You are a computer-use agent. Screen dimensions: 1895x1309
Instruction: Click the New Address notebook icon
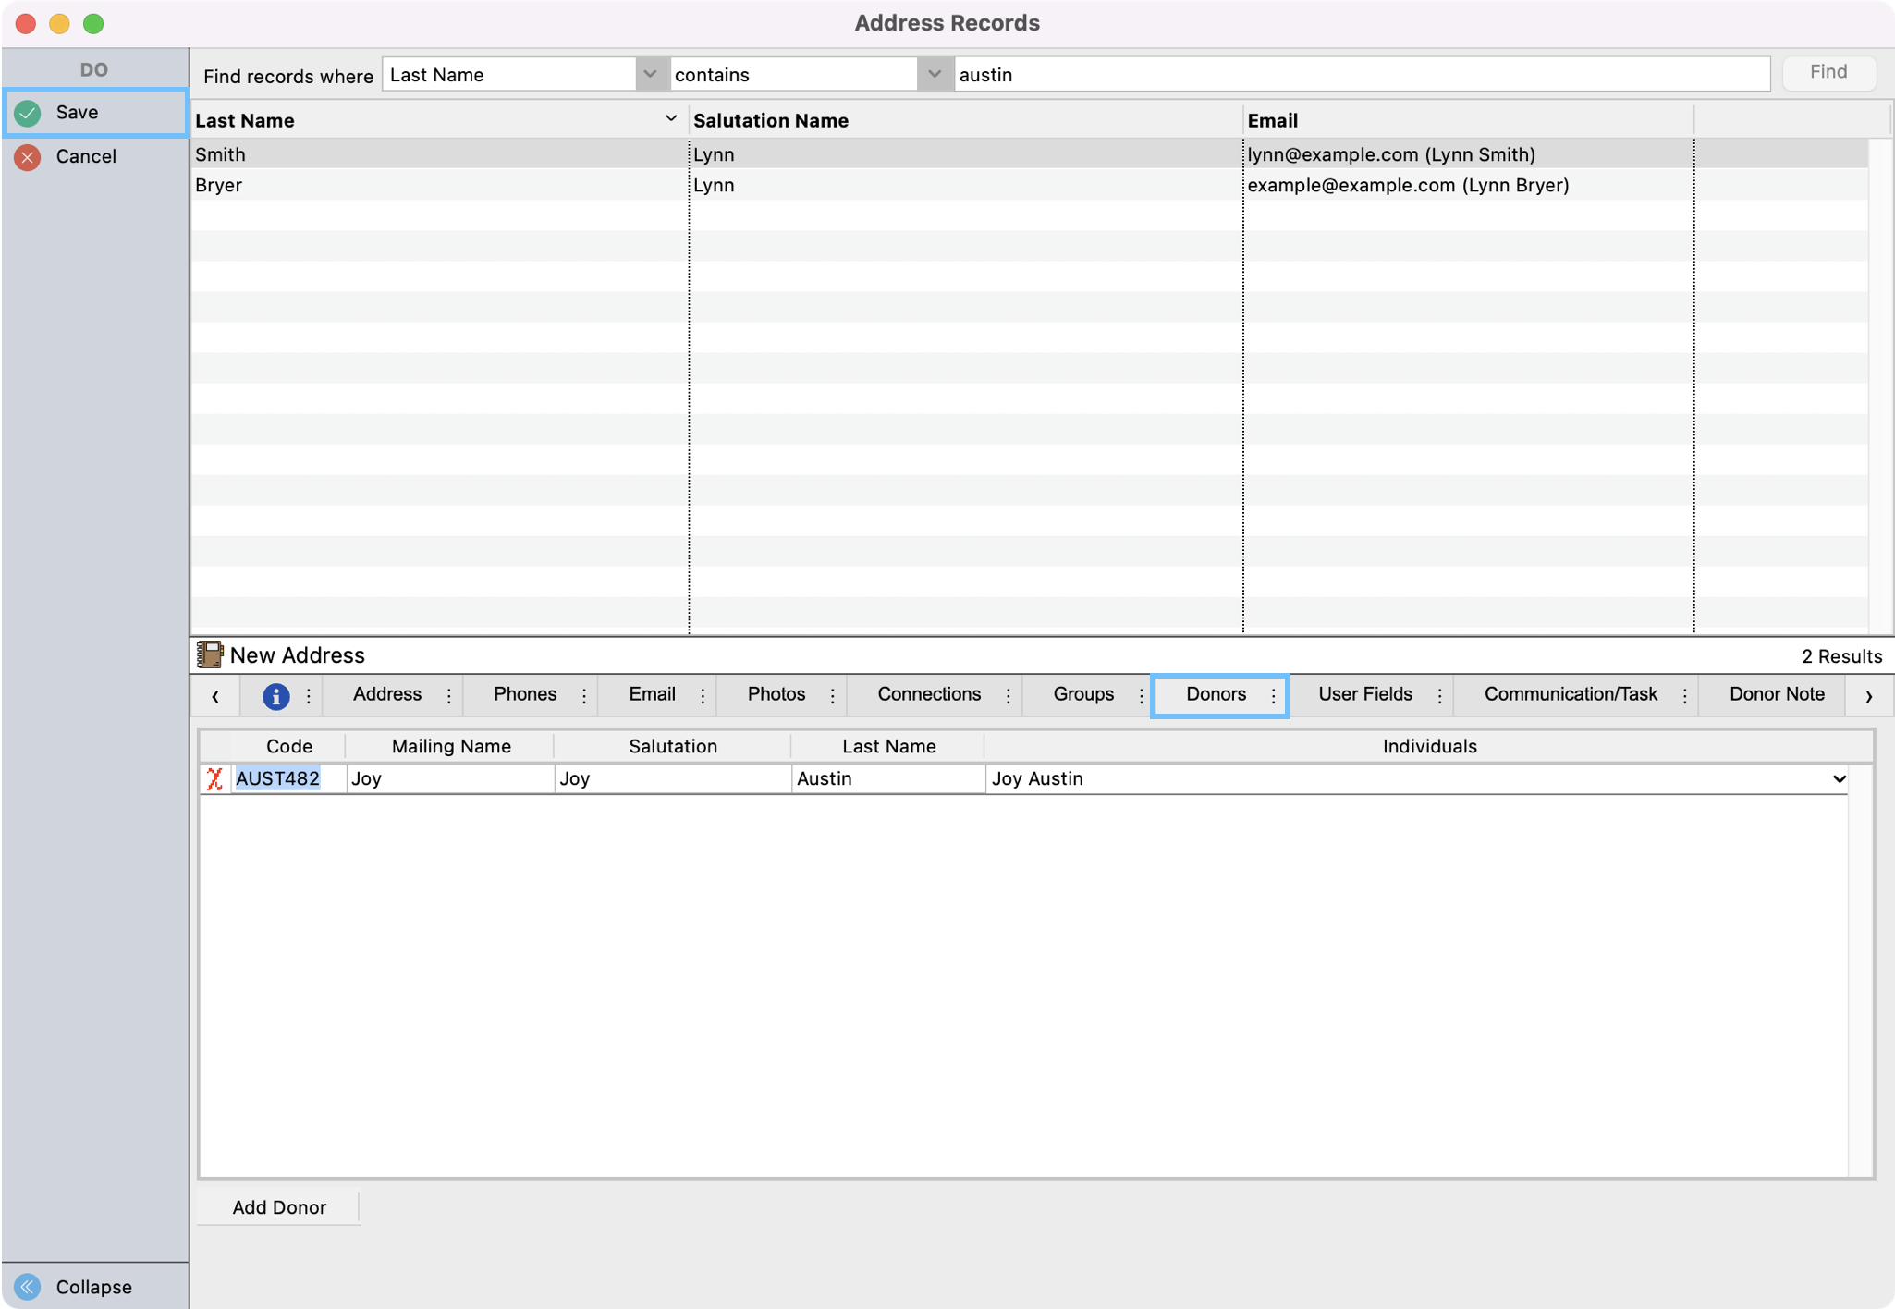tap(210, 654)
